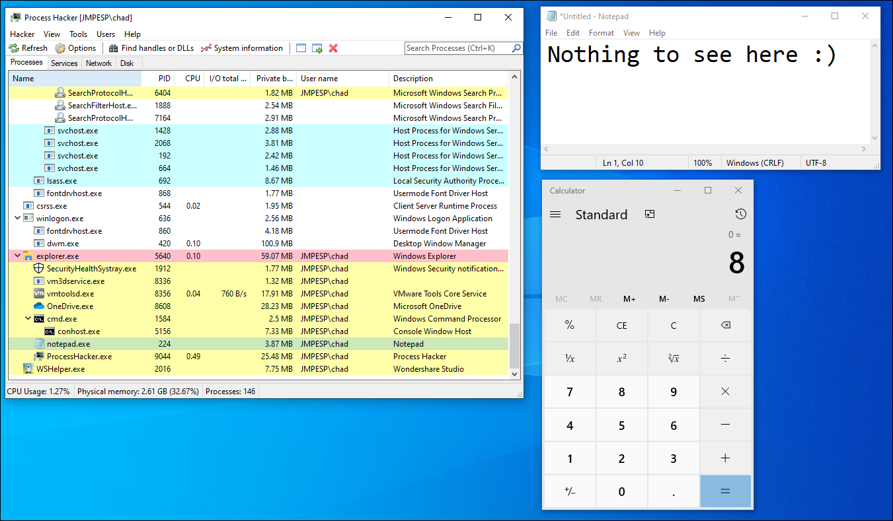
Task: Click the number 7 in Calculator
Action: [x=570, y=392]
